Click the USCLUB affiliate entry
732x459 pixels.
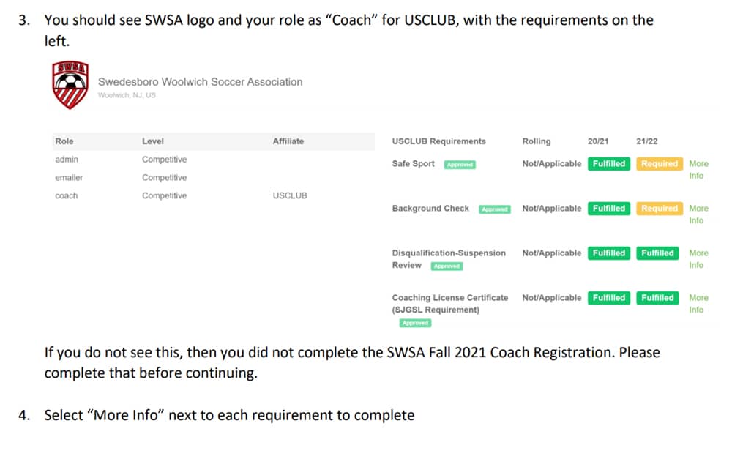click(x=290, y=195)
